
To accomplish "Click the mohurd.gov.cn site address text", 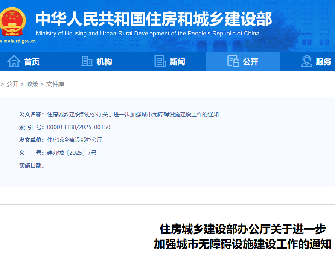I will 18,41.
